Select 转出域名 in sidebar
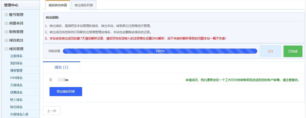Image resolution: width=306 pixels, height=118 pixels. tap(16, 107)
